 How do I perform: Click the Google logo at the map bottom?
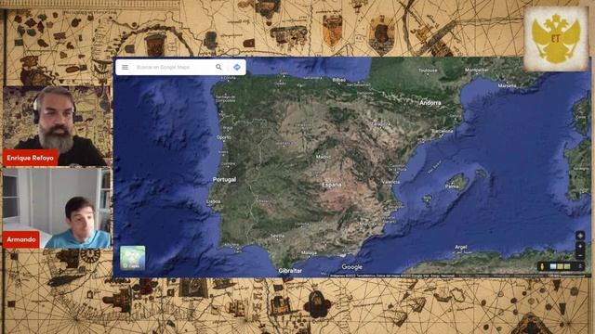pos(351,267)
